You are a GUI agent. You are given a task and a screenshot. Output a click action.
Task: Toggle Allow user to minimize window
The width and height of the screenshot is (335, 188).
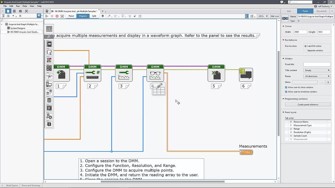point(286,92)
